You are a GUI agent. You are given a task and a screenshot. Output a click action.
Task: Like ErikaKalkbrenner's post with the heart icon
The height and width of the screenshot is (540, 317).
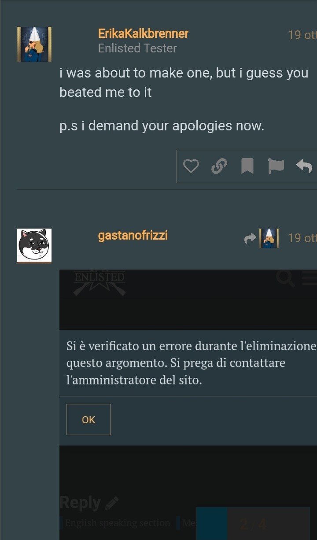pyautogui.click(x=191, y=166)
